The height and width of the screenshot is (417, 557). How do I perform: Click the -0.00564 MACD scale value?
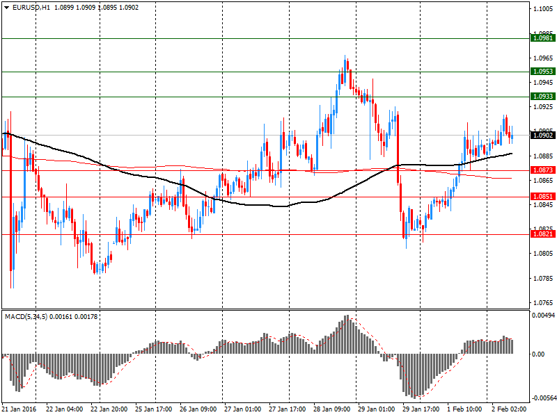tap(544, 398)
